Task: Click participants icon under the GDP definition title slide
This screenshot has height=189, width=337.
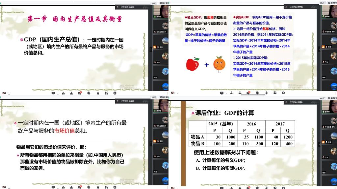Action: (71, 93)
